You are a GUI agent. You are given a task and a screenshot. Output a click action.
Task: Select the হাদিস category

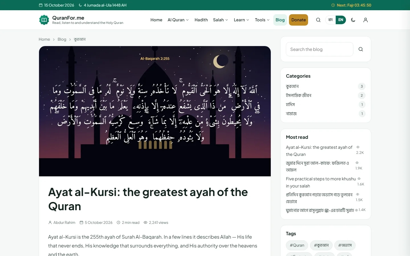(x=326, y=105)
